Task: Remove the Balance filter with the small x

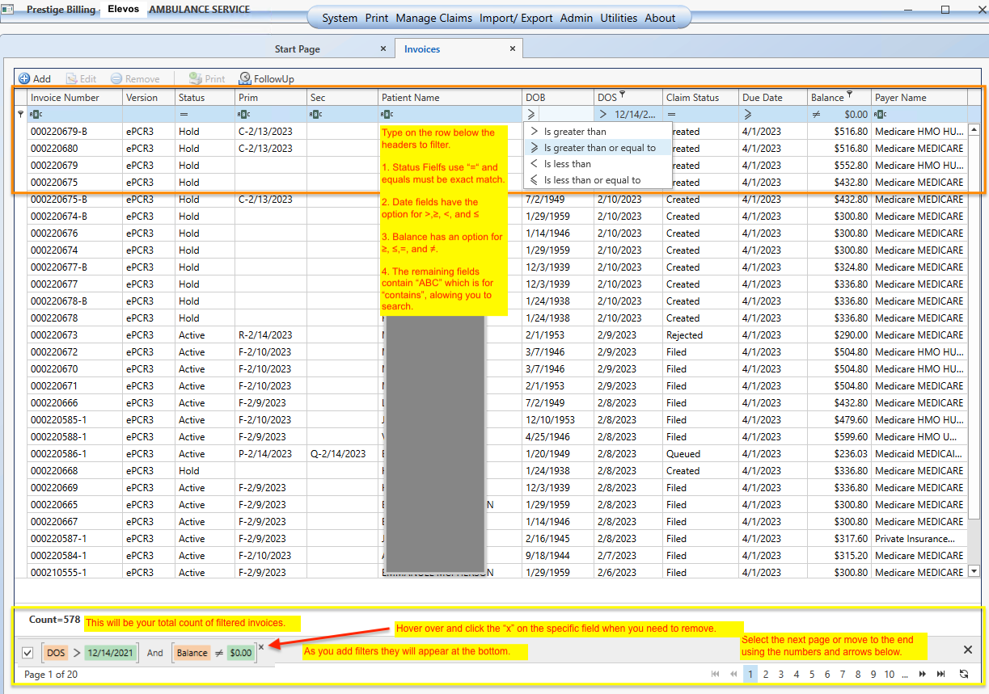Action: (261, 647)
